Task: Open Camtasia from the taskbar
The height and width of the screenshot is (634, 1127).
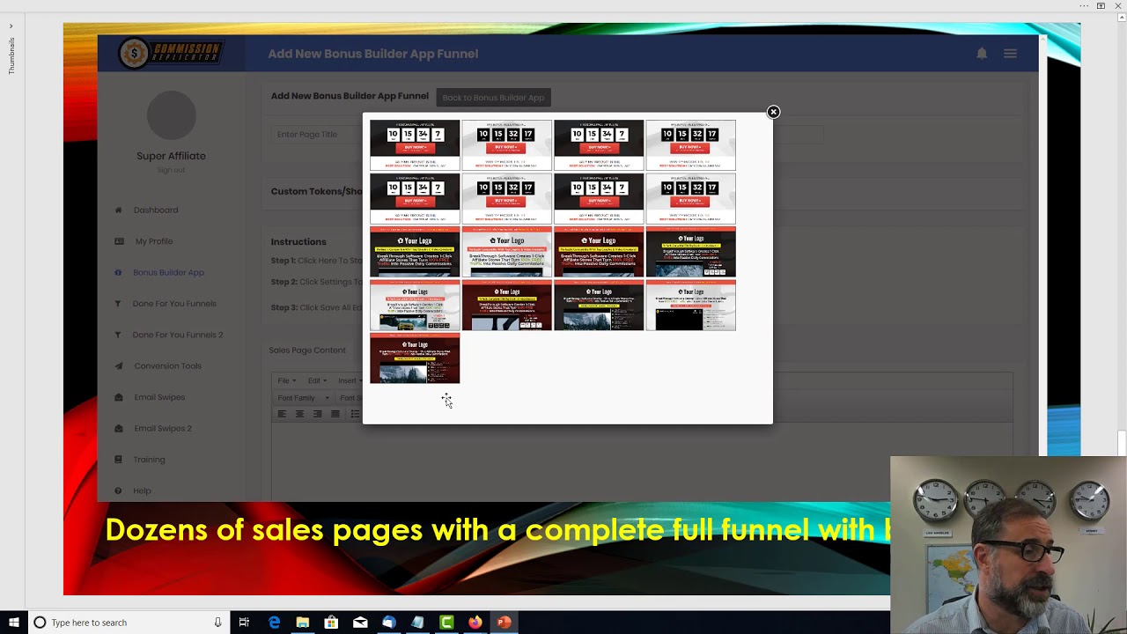Action: [446, 623]
